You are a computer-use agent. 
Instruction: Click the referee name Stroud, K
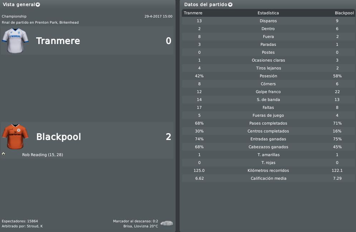(x=35, y=226)
